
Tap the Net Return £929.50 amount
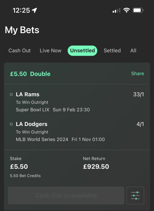coord(96,167)
